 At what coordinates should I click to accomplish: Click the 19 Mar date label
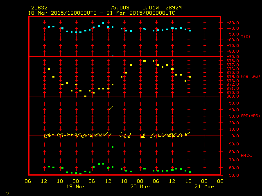75,187
